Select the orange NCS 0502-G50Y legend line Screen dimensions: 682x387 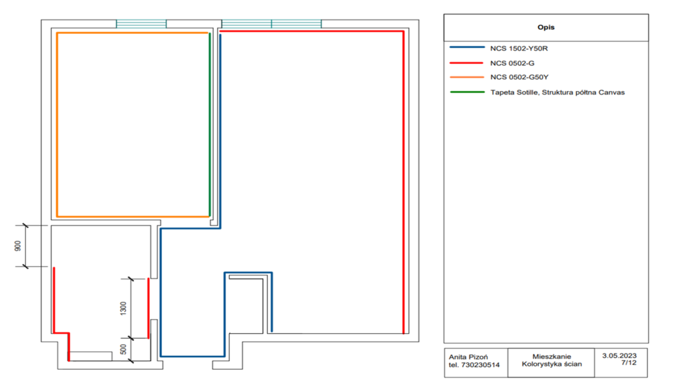[466, 77]
